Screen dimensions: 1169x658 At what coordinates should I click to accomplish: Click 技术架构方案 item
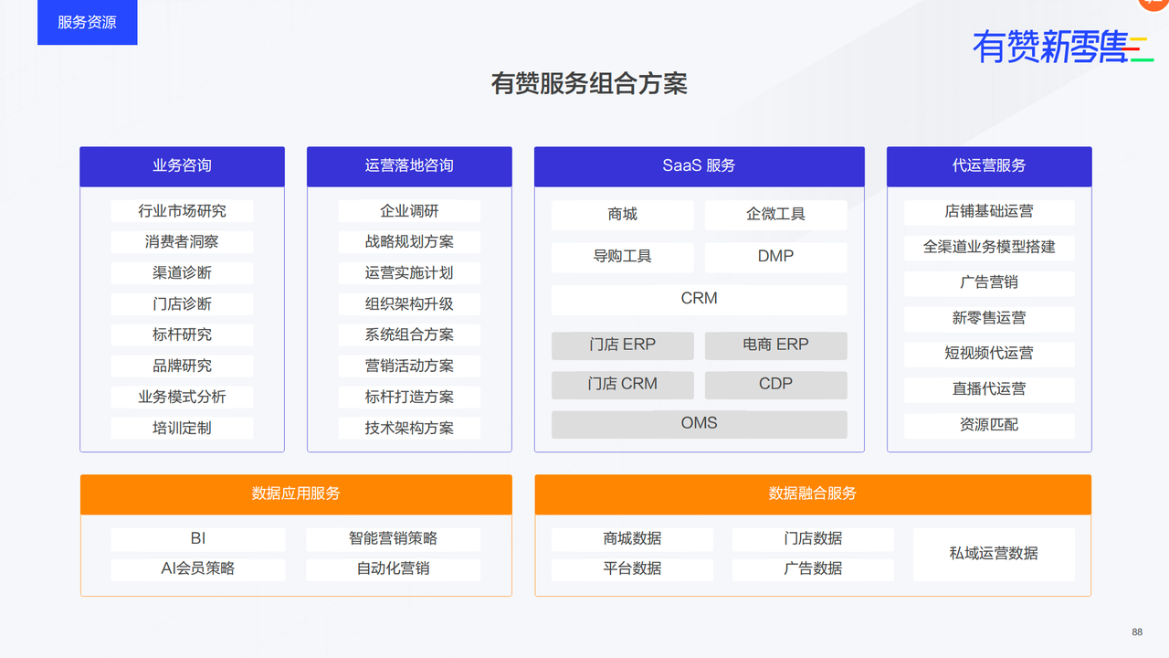point(409,429)
